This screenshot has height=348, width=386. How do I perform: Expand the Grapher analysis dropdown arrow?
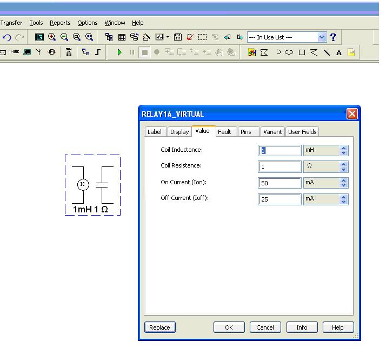(168, 37)
